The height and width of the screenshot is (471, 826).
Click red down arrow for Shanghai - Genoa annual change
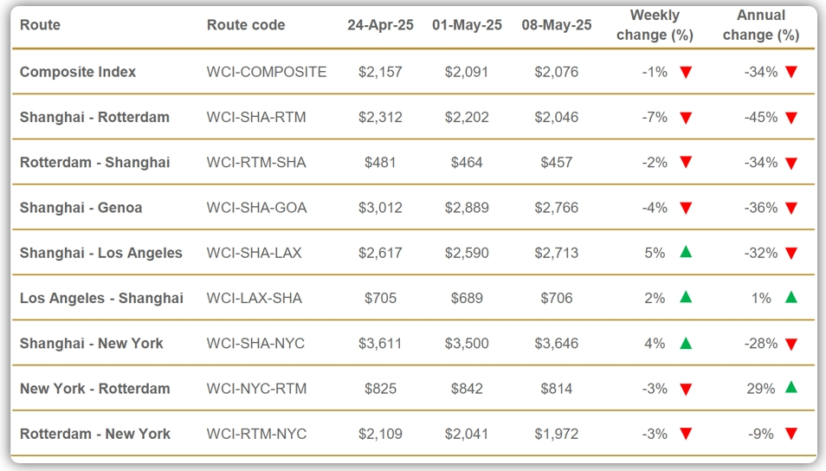[x=791, y=208]
